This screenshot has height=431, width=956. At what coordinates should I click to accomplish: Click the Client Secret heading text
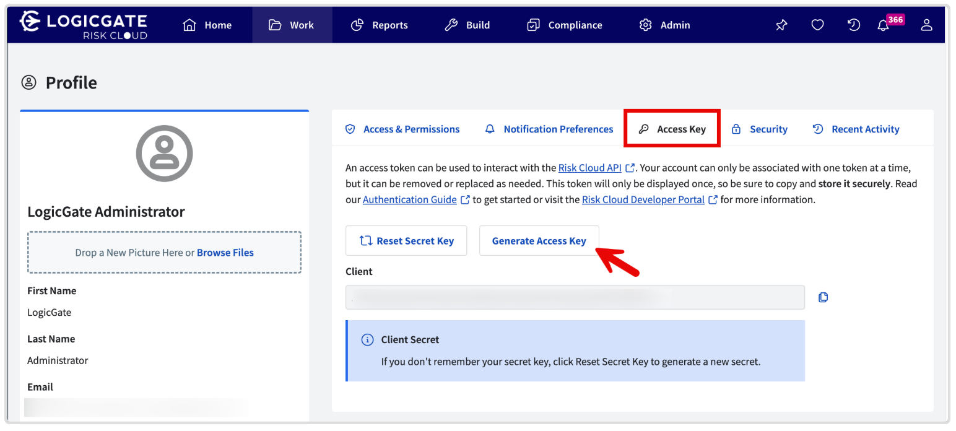click(x=410, y=339)
